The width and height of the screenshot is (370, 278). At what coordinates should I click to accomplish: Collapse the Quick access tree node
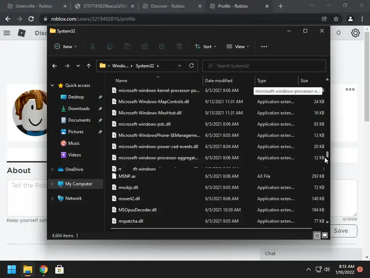[x=52, y=85]
